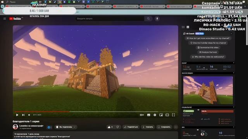Viewport: 248px width, 139px height.
Task: Select 'Give me 3 similar ideas' suggestion
Action: point(208,43)
